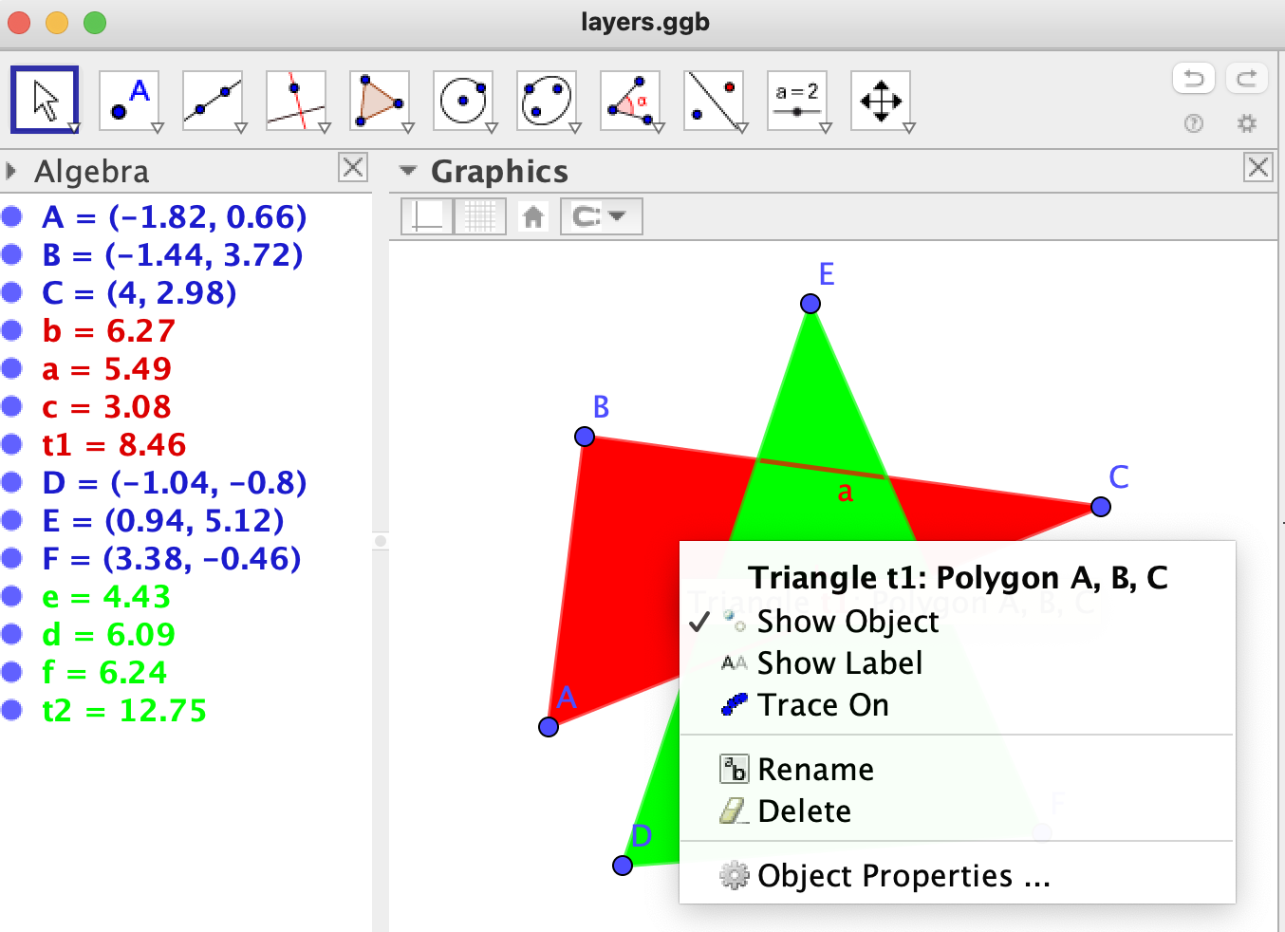Select the Reflect about Line tool
This screenshot has width=1285, height=932.
pyautogui.click(x=713, y=100)
